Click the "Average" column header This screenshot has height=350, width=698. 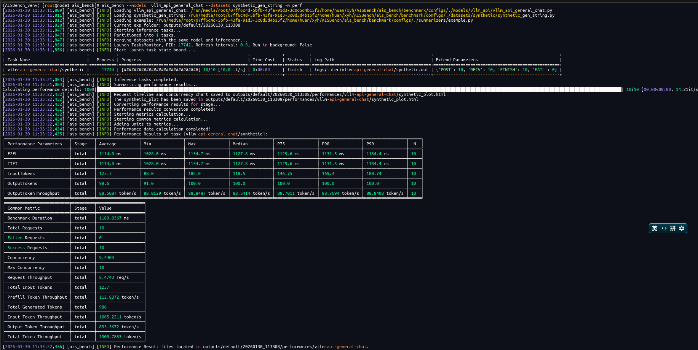[x=108, y=144]
